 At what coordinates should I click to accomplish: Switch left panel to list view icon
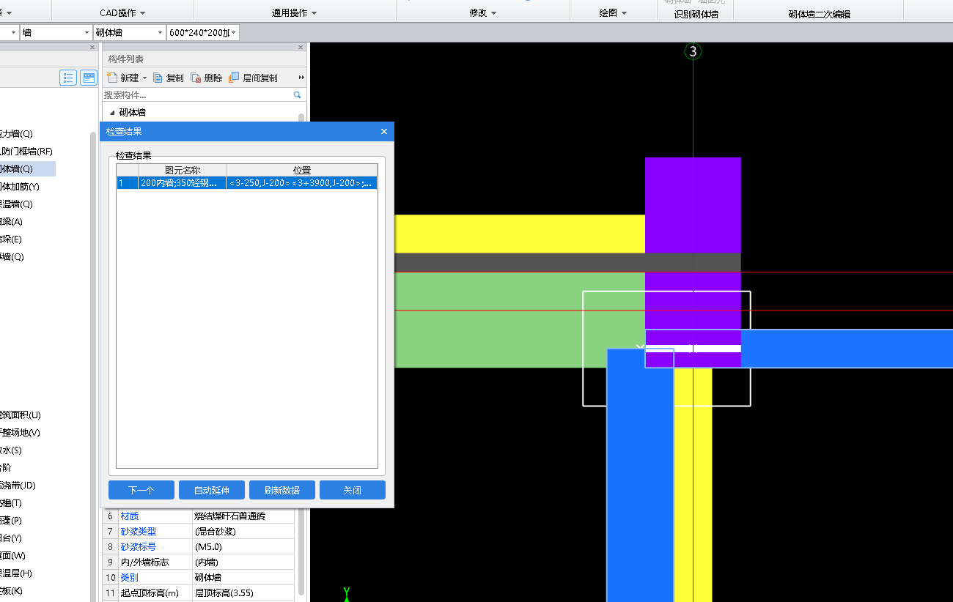(69, 78)
